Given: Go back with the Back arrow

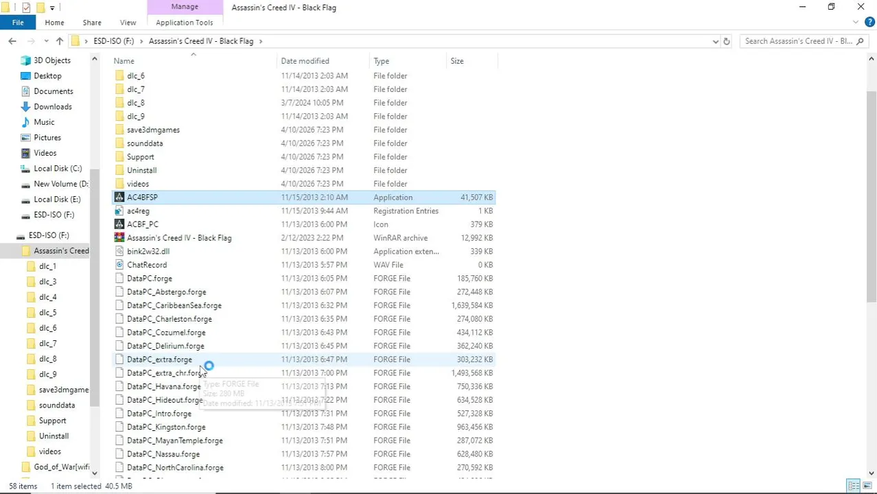Looking at the screenshot, I should (x=12, y=41).
